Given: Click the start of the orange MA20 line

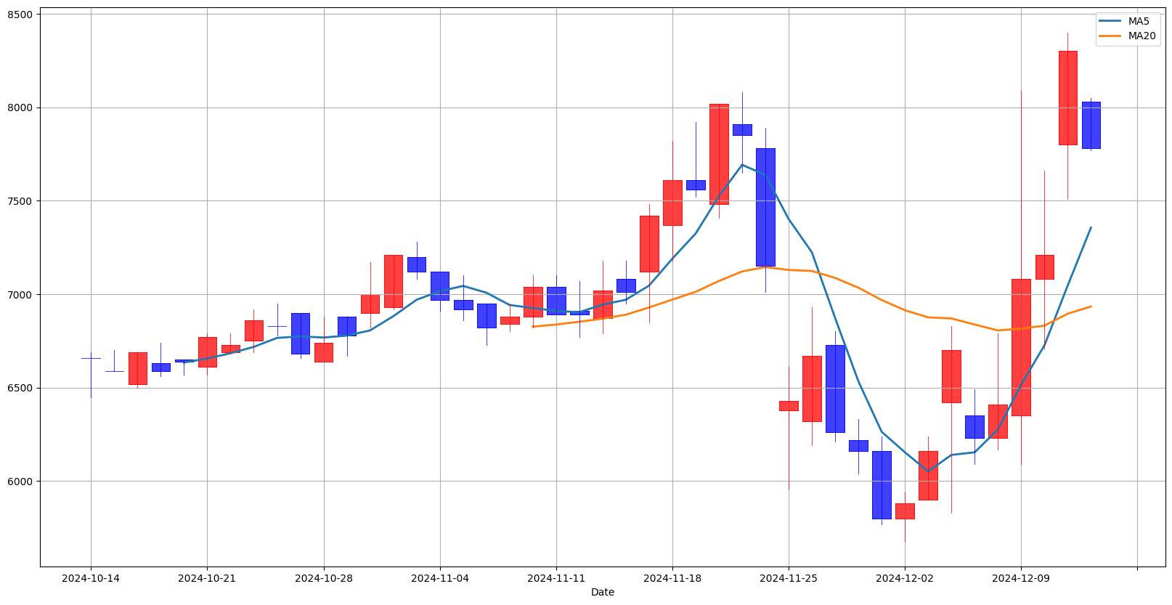Looking at the screenshot, I should click(x=533, y=327).
